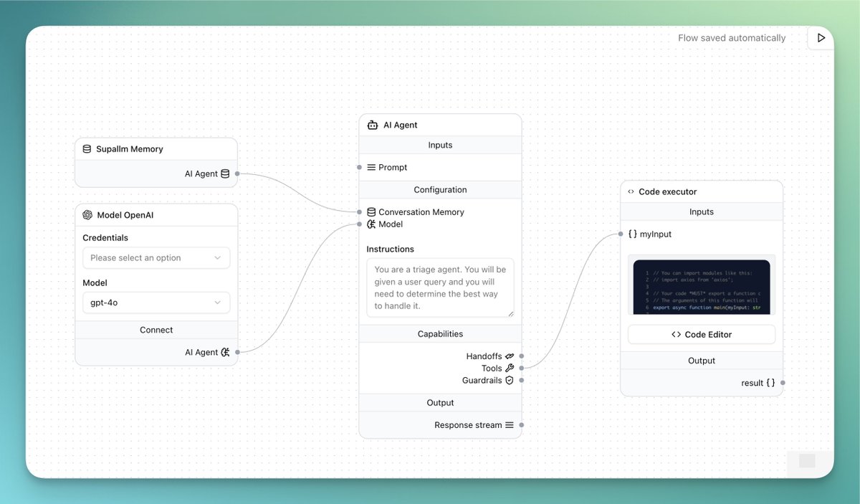Screen dimensions: 860x504
Task: Click the Guardrails shield icon
Action: coord(510,380)
